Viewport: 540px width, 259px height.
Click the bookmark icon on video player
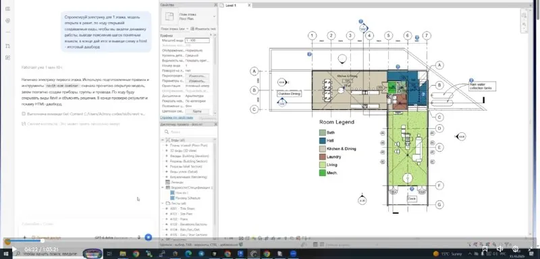(485, 249)
